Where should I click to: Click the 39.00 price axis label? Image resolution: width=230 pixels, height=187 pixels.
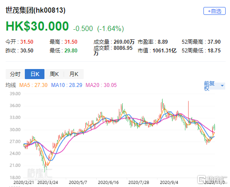click(x=15, y=94)
